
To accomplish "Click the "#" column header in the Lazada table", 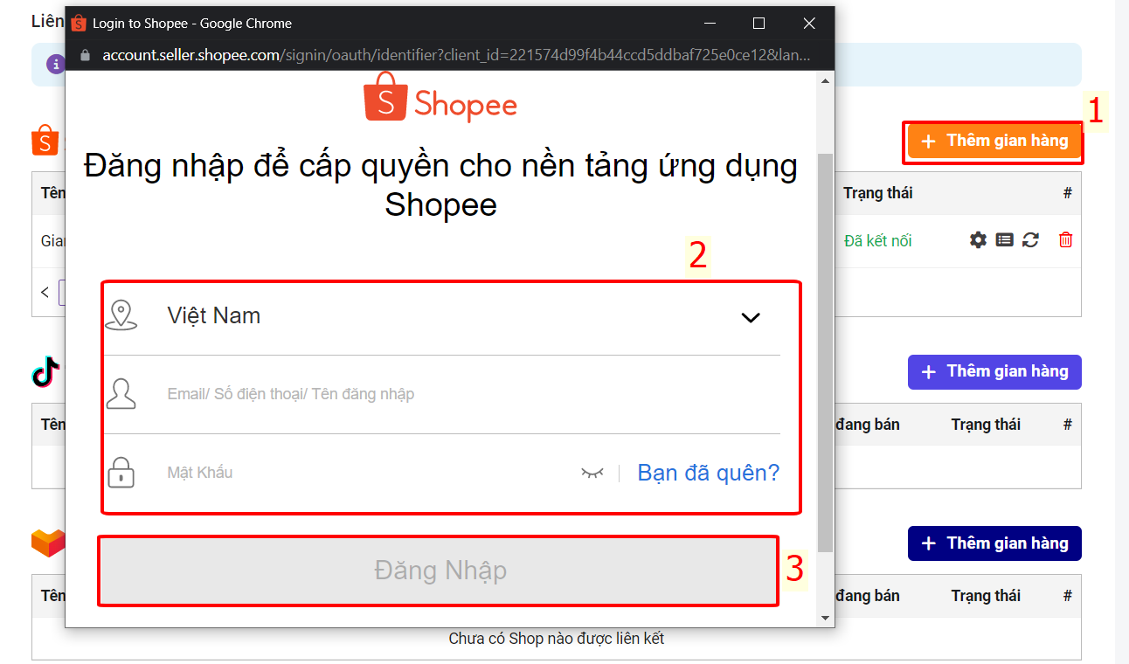I will [x=1067, y=596].
